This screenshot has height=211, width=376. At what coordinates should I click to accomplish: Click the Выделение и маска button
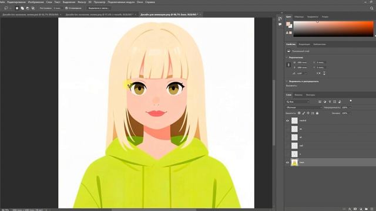point(99,8)
